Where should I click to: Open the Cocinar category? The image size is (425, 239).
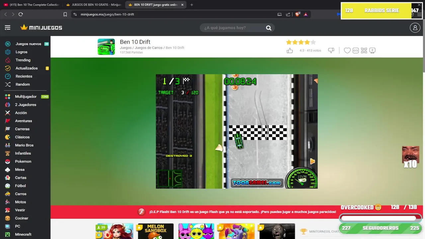coord(22,218)
